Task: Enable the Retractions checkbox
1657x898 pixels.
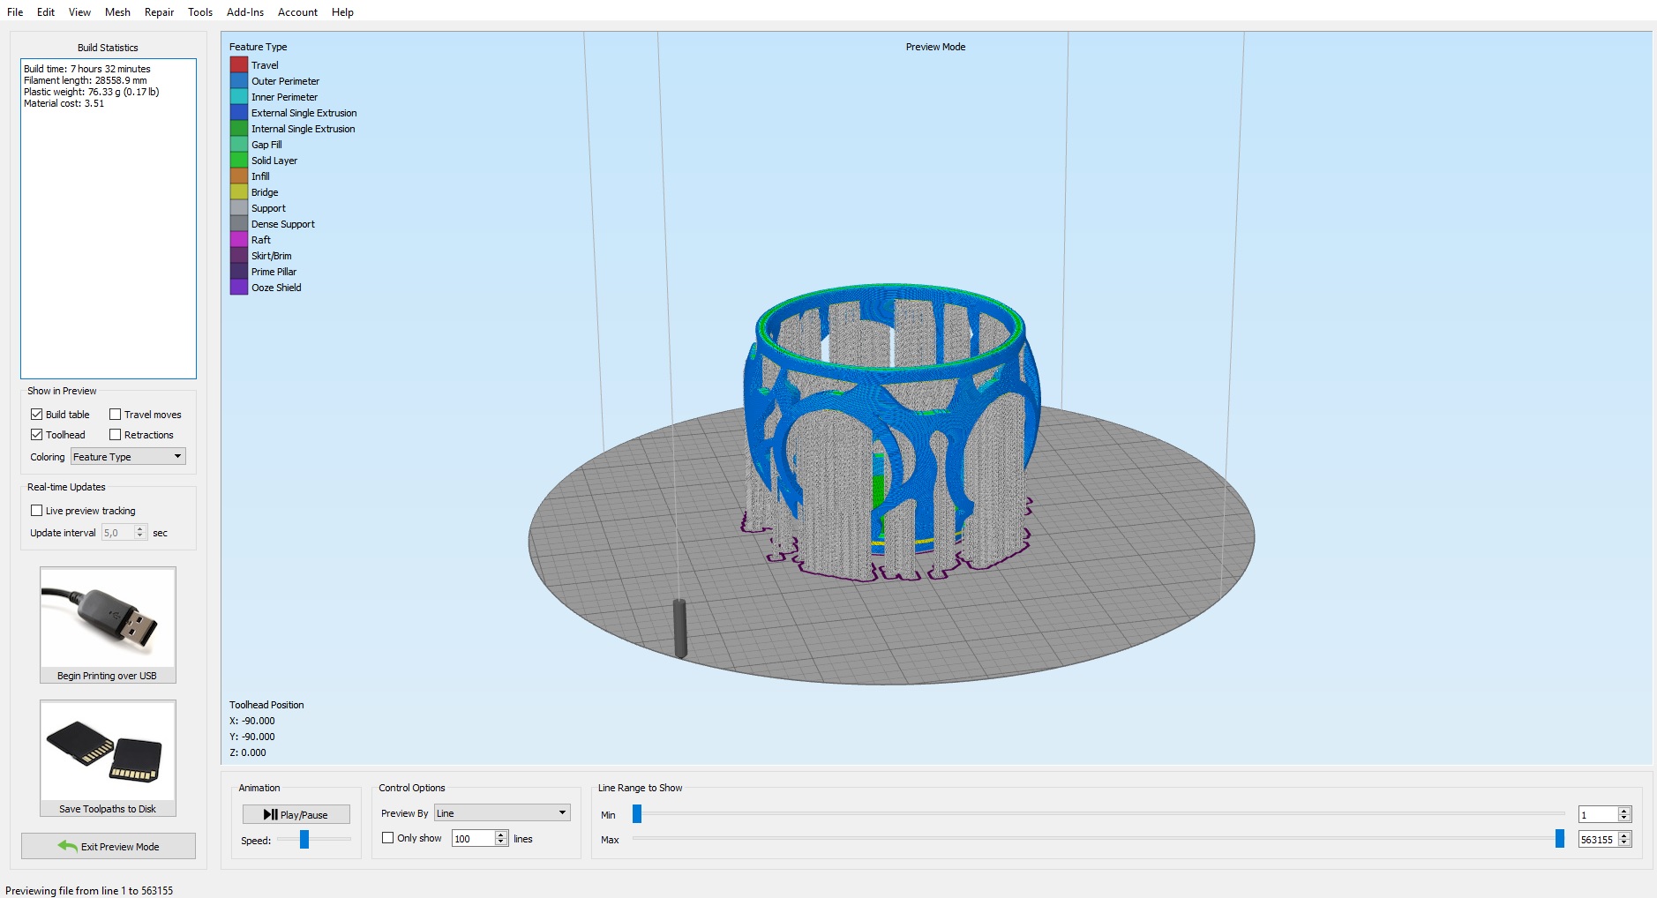Action: [116, 435]
